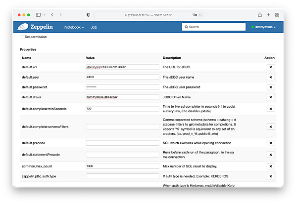Enable the Set permission checkbox

pyautogui.click(x=22, y=37)
